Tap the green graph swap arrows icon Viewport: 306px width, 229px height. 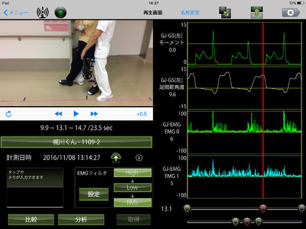click(x=257, y=12)
